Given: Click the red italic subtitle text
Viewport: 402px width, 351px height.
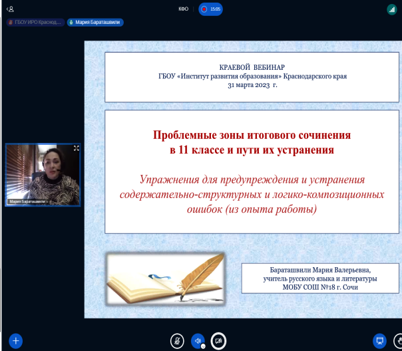Looking at the screenshot, I should coord(252,193).
